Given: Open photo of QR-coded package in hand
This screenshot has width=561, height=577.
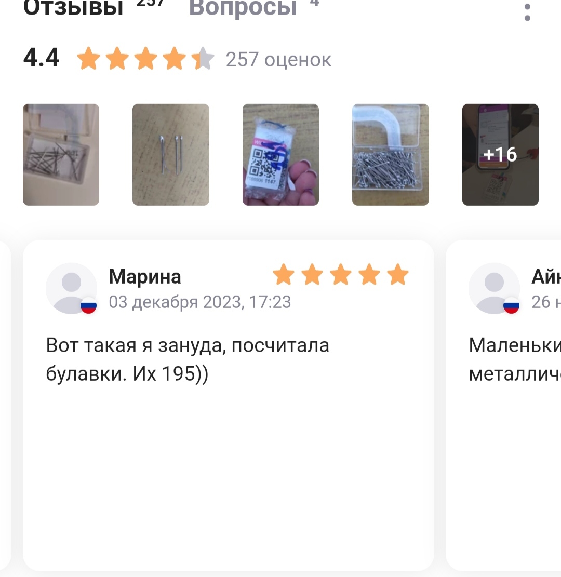Looking at the screenshot, I should [x=280, y=155].
